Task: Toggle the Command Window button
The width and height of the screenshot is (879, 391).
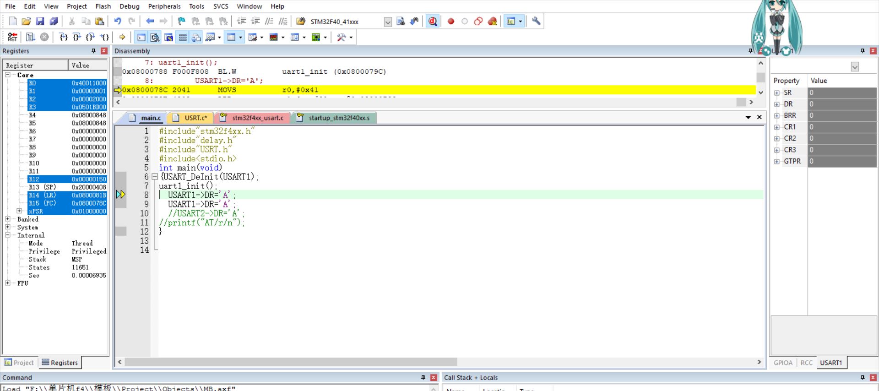Action: tap(141, 38)
